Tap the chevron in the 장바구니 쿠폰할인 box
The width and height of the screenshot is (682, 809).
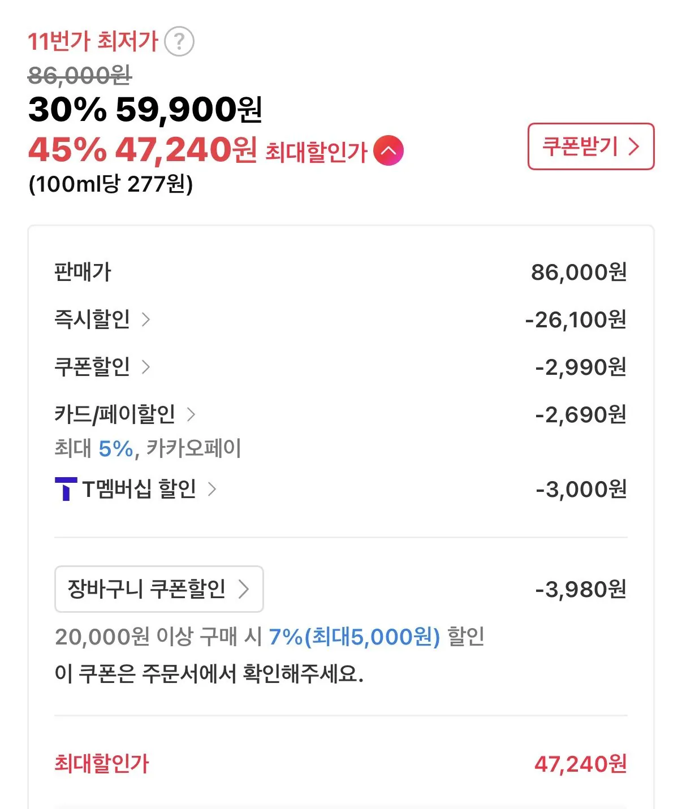click(x=244, y=589)
